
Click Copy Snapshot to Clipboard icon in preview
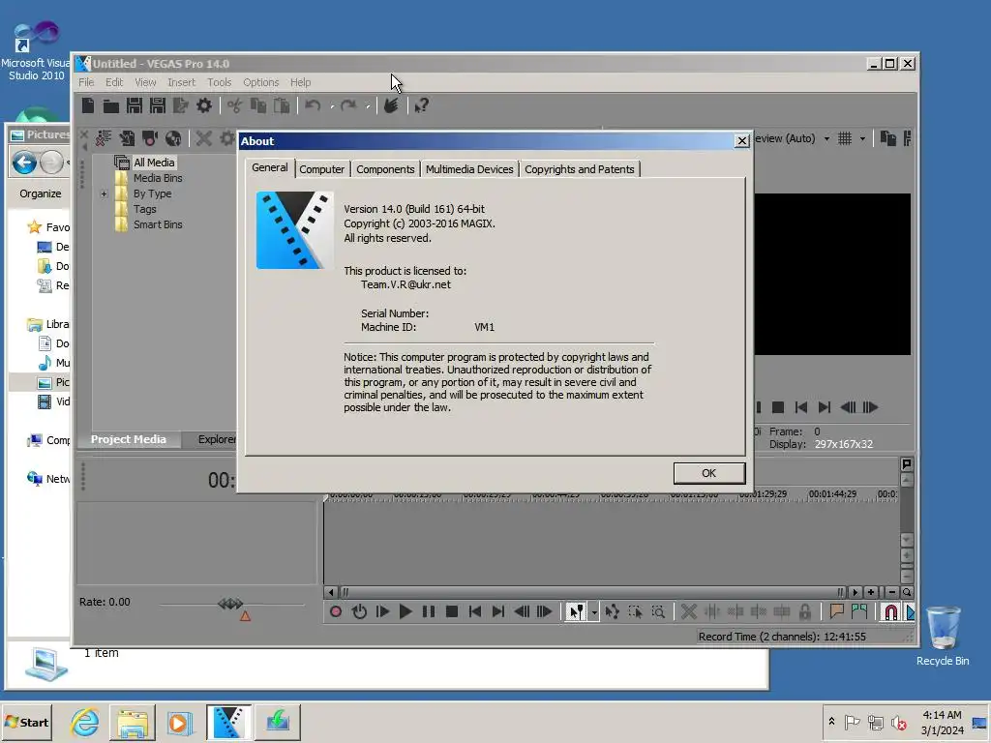[x=888, y=138]
